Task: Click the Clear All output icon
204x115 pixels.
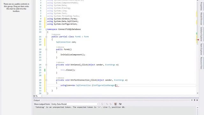Action: pos(115,104)
